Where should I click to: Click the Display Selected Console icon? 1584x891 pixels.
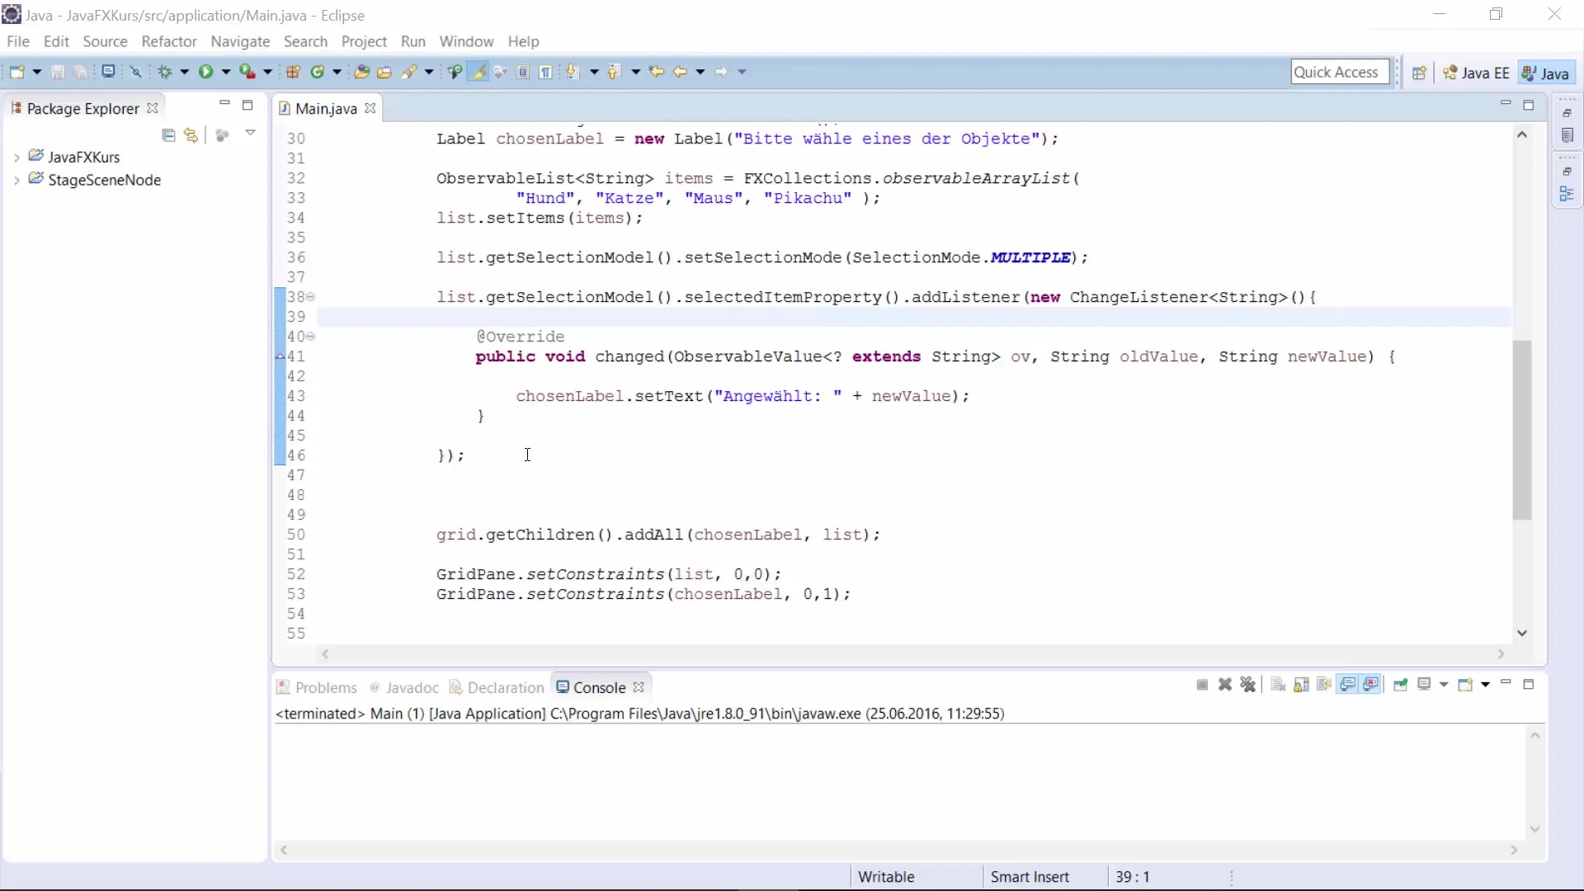[x=1424, y=685]
